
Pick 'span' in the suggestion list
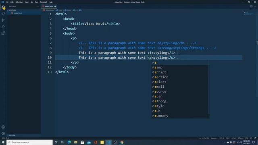[x=180, y=97]
